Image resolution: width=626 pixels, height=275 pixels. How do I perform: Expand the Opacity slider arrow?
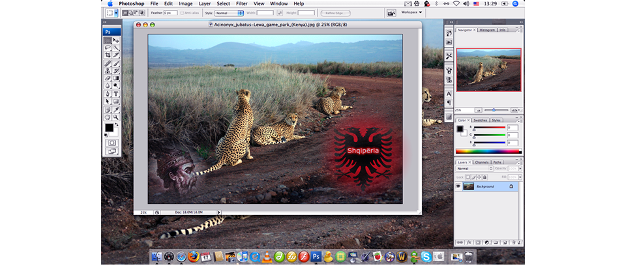tap(520, 168)
